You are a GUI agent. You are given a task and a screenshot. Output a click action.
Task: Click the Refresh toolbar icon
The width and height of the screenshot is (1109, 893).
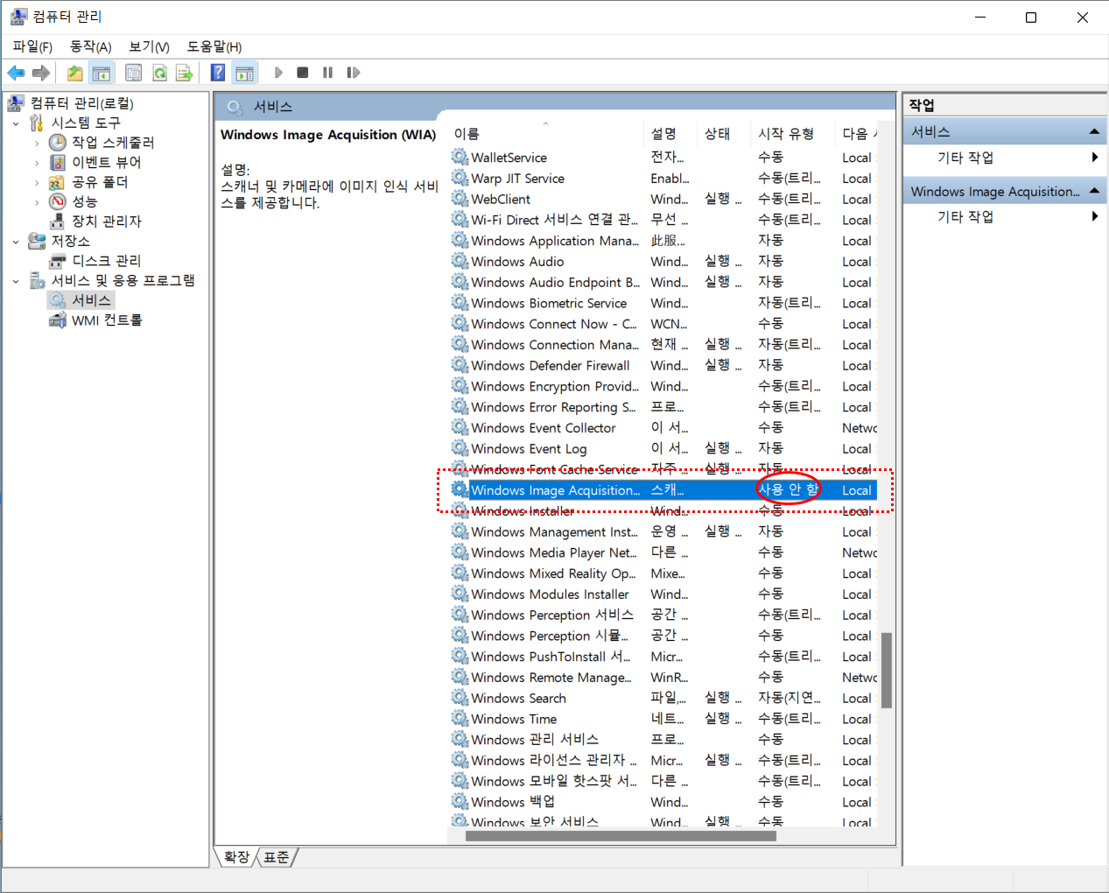click(x=159, y=73)
